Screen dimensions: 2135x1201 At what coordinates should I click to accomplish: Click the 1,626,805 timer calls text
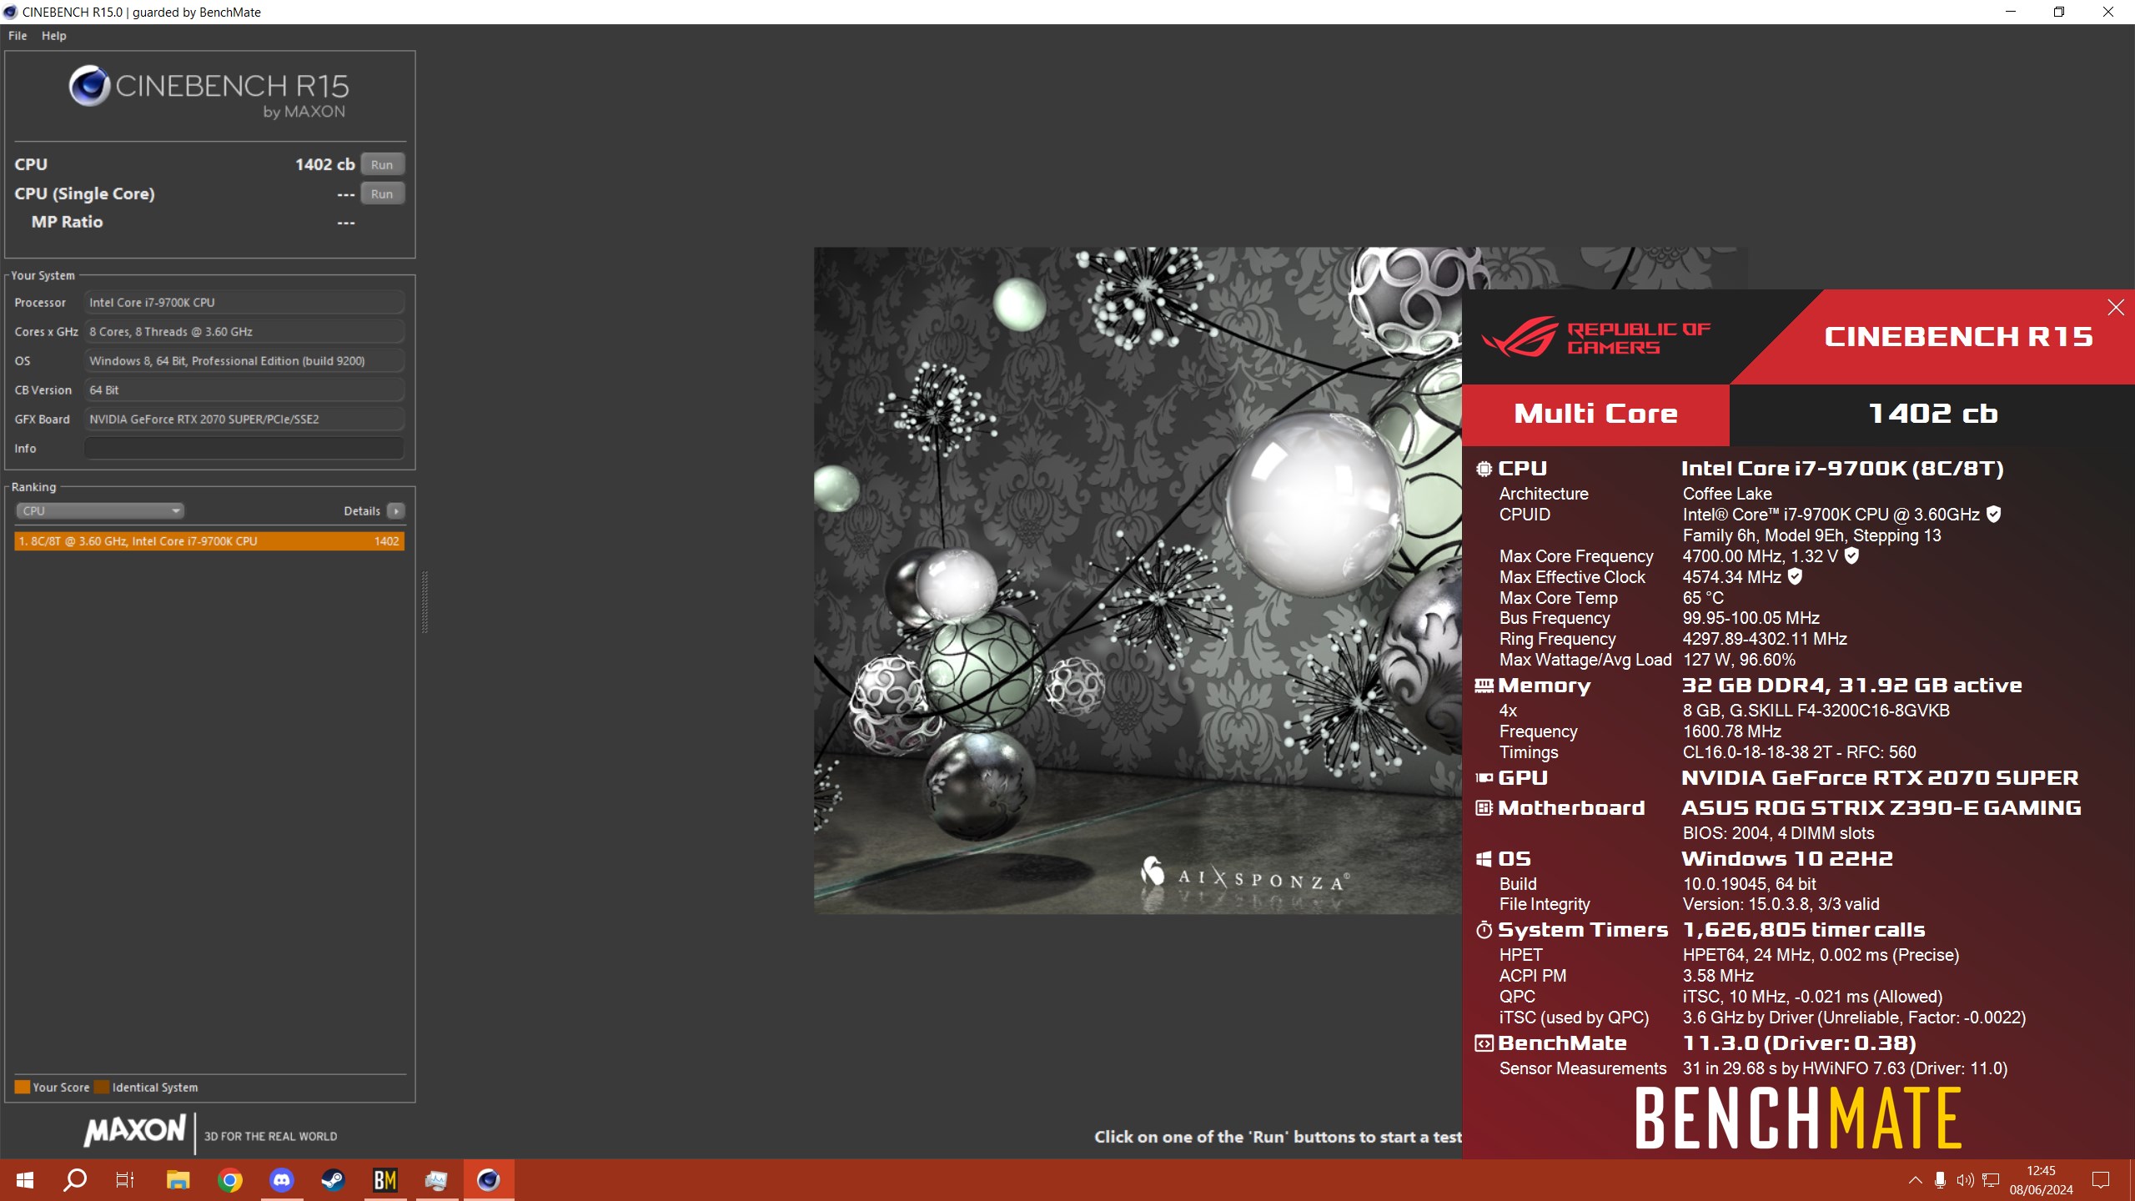(x=1804, y=930)
